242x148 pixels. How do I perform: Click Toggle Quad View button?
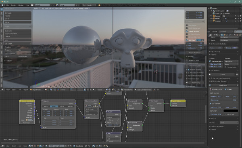[195, 53]
